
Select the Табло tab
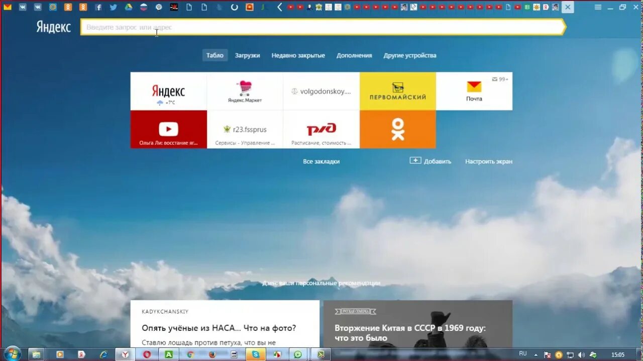coord(215,55)
